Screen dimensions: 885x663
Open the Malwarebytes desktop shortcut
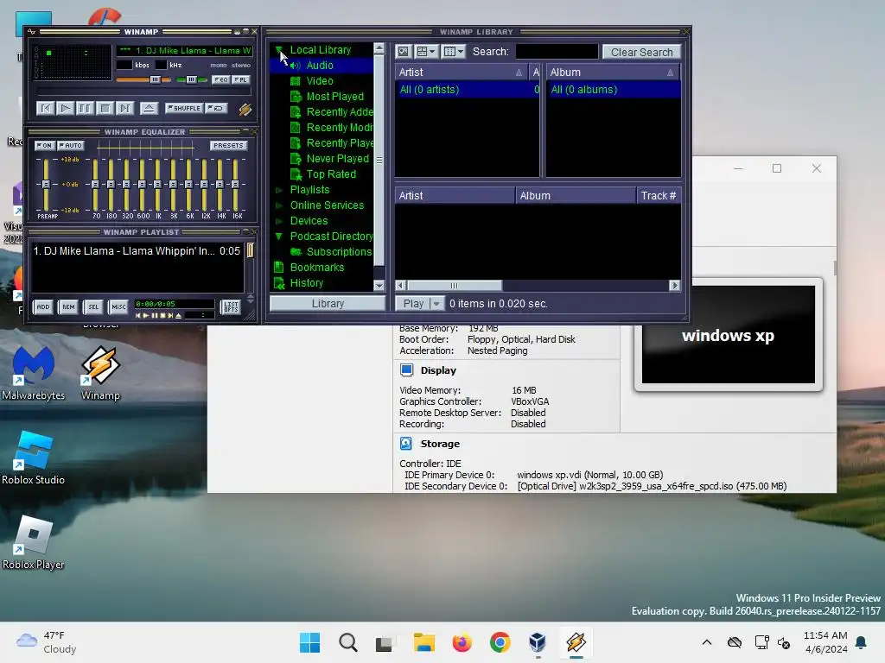(x=34, y=373)
